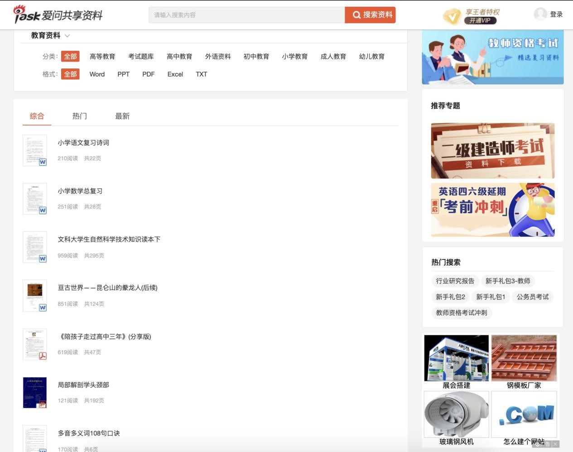Select category filter 初中教育
This screenshot has height=452, width=573.
pos(256,57)
